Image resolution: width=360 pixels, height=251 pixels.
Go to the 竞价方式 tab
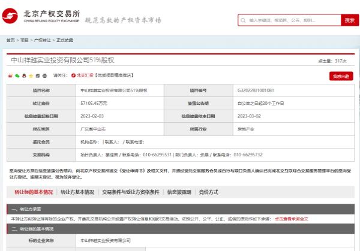(x=208, y=192)
